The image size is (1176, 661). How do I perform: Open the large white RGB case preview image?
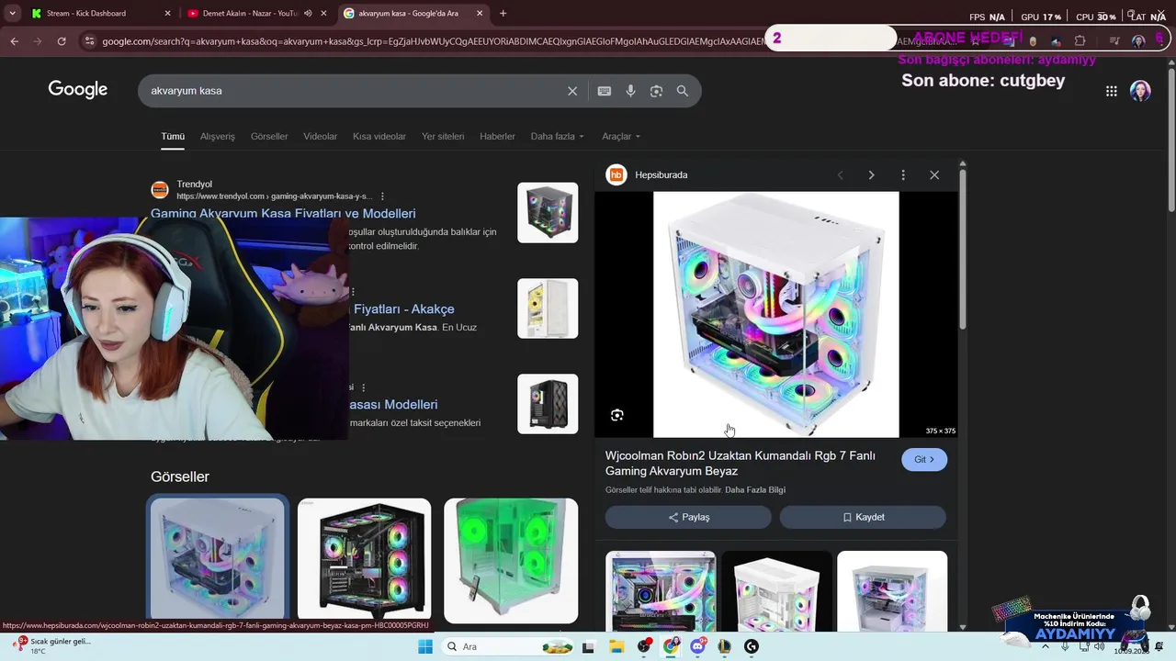[x=776, y=315]
